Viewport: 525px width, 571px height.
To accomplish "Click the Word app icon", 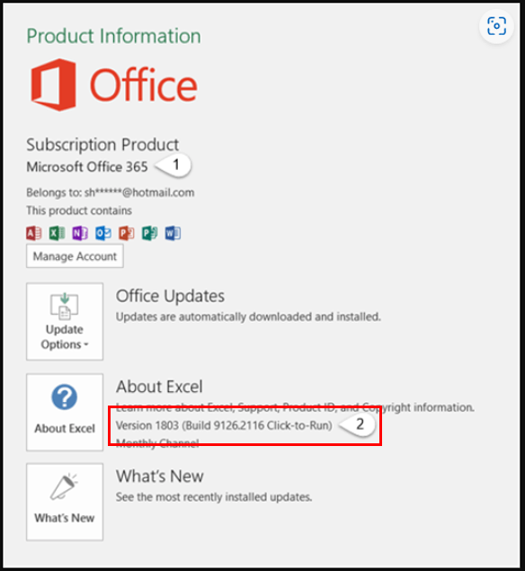I will coord(173,233).
